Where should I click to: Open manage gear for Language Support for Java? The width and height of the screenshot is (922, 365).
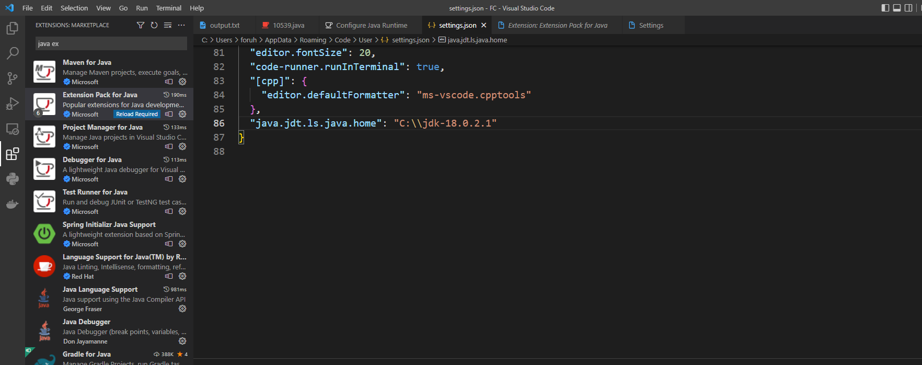182,276
